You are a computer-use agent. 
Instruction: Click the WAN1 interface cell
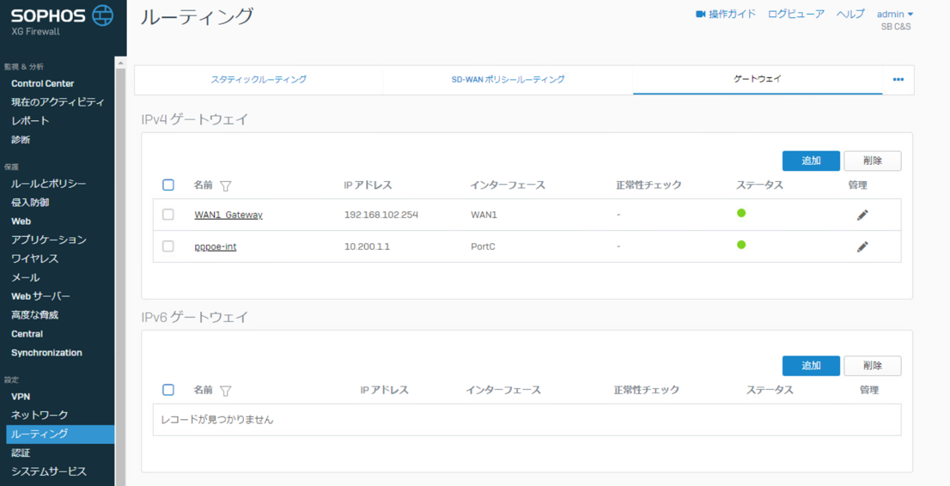click(484, 216)
